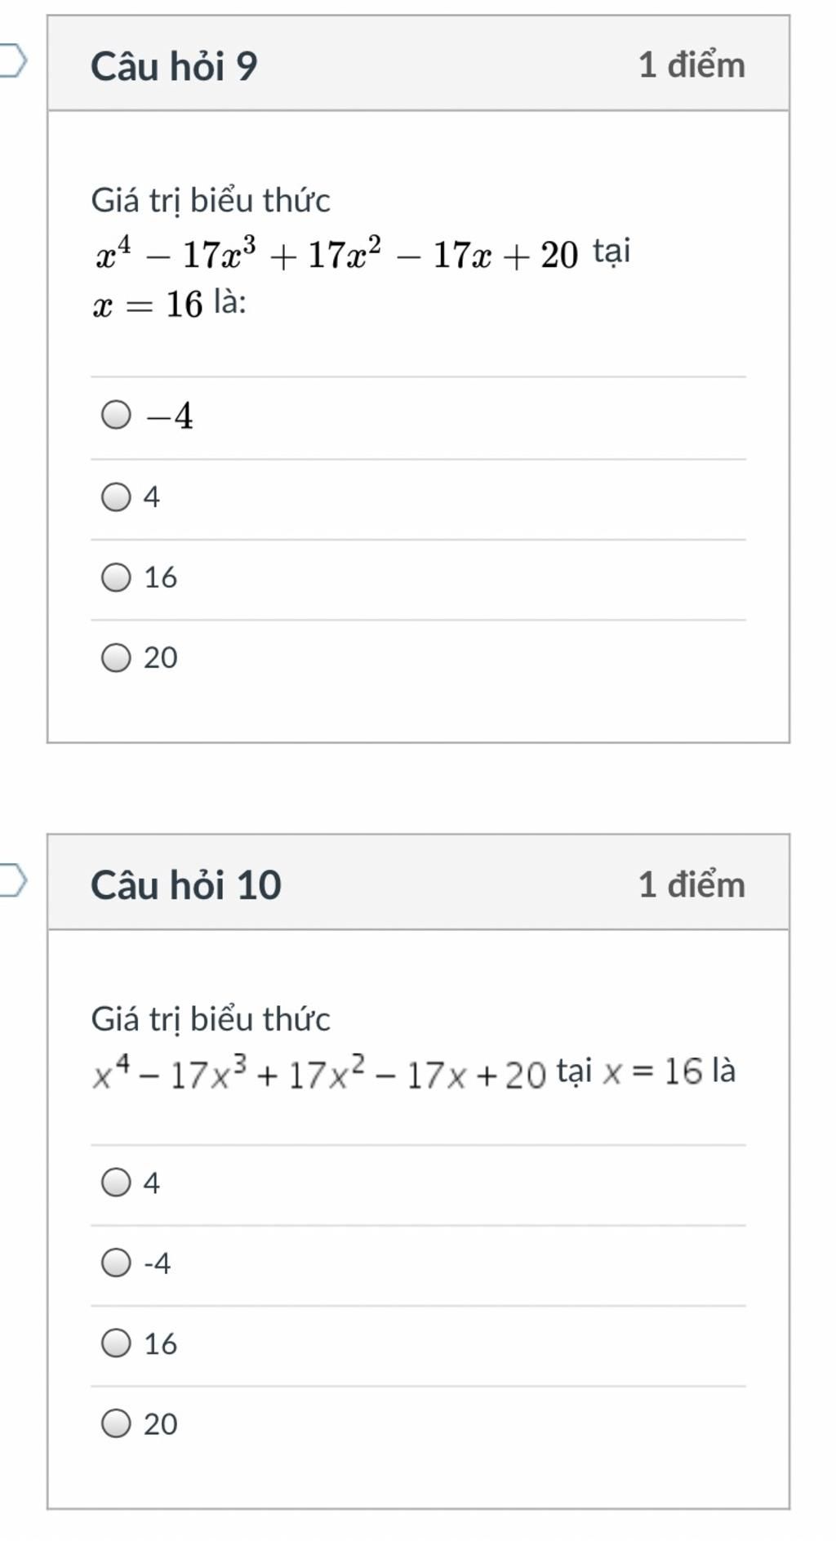Image resolution: width=836 pixels, height=1541 pixels.
Task: Click the 1 điểm label of Câu hỏi 9
Action: pos(691,65)
